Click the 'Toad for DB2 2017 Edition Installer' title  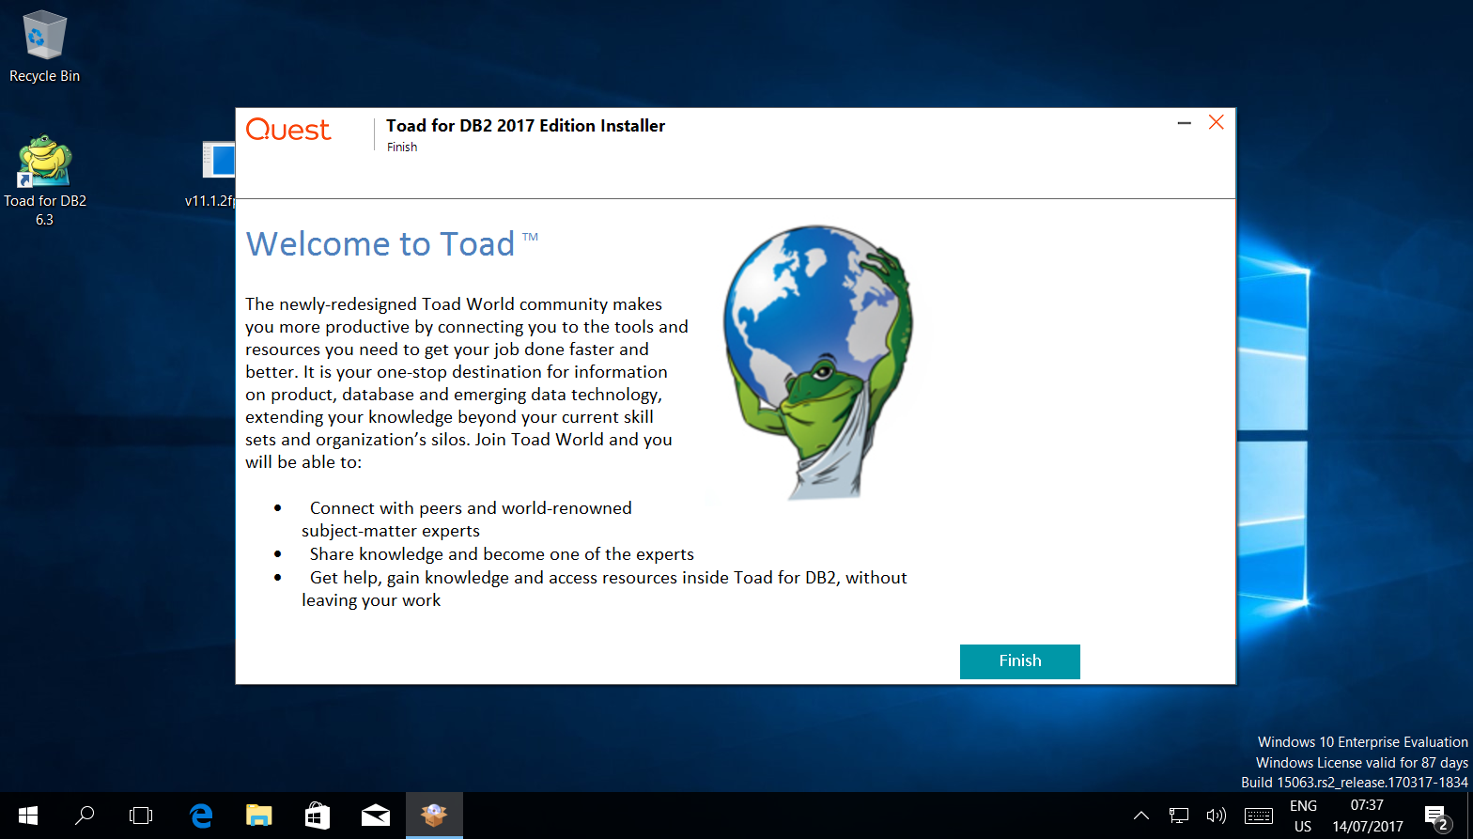(x=525, y=126)
